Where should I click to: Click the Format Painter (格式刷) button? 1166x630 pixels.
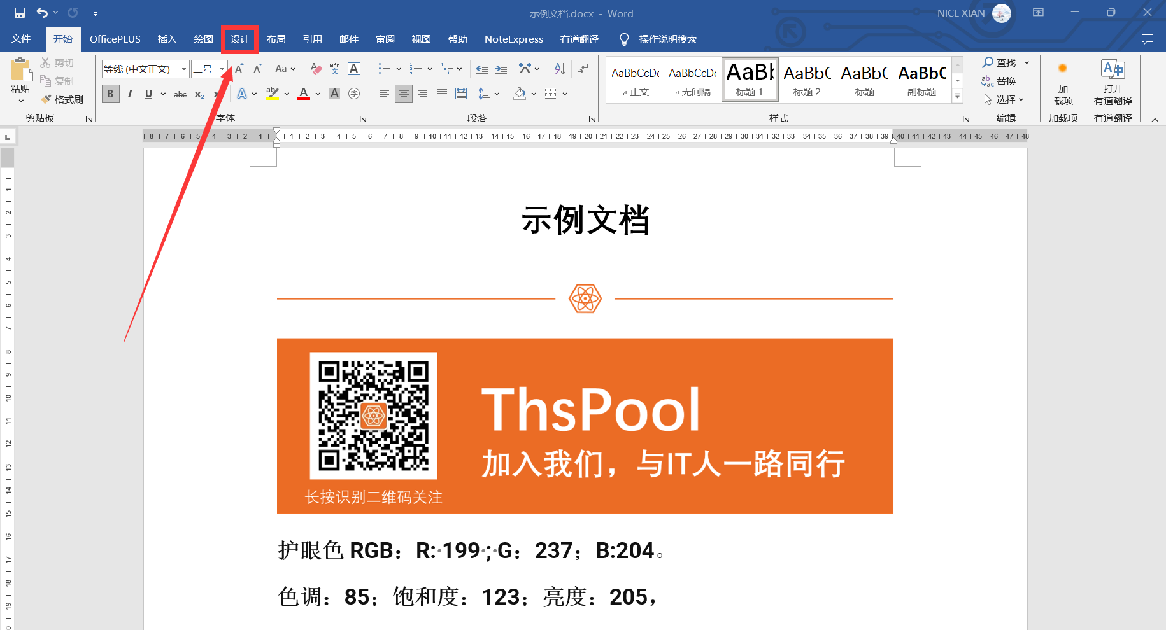tap(62, 99)
